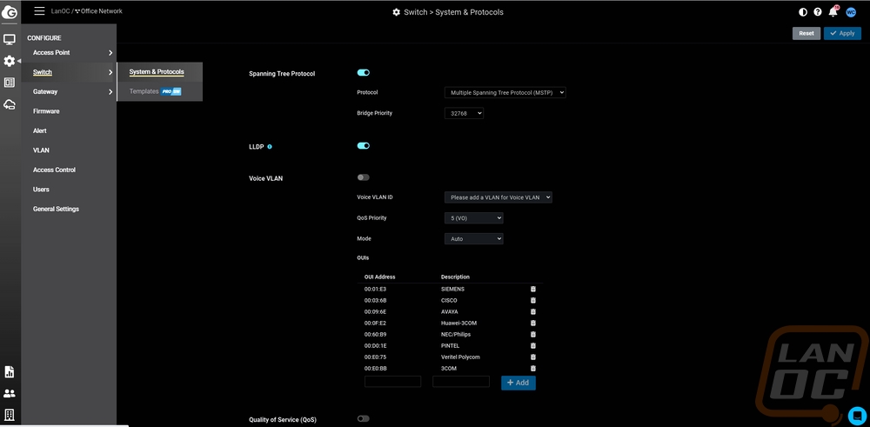This screenshot has width=870, height=427.
Task: Open the notifications bell
Action: tap(833, 12)
